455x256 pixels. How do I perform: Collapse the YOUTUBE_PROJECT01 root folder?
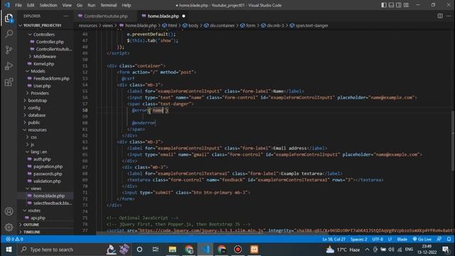(42, 26)
